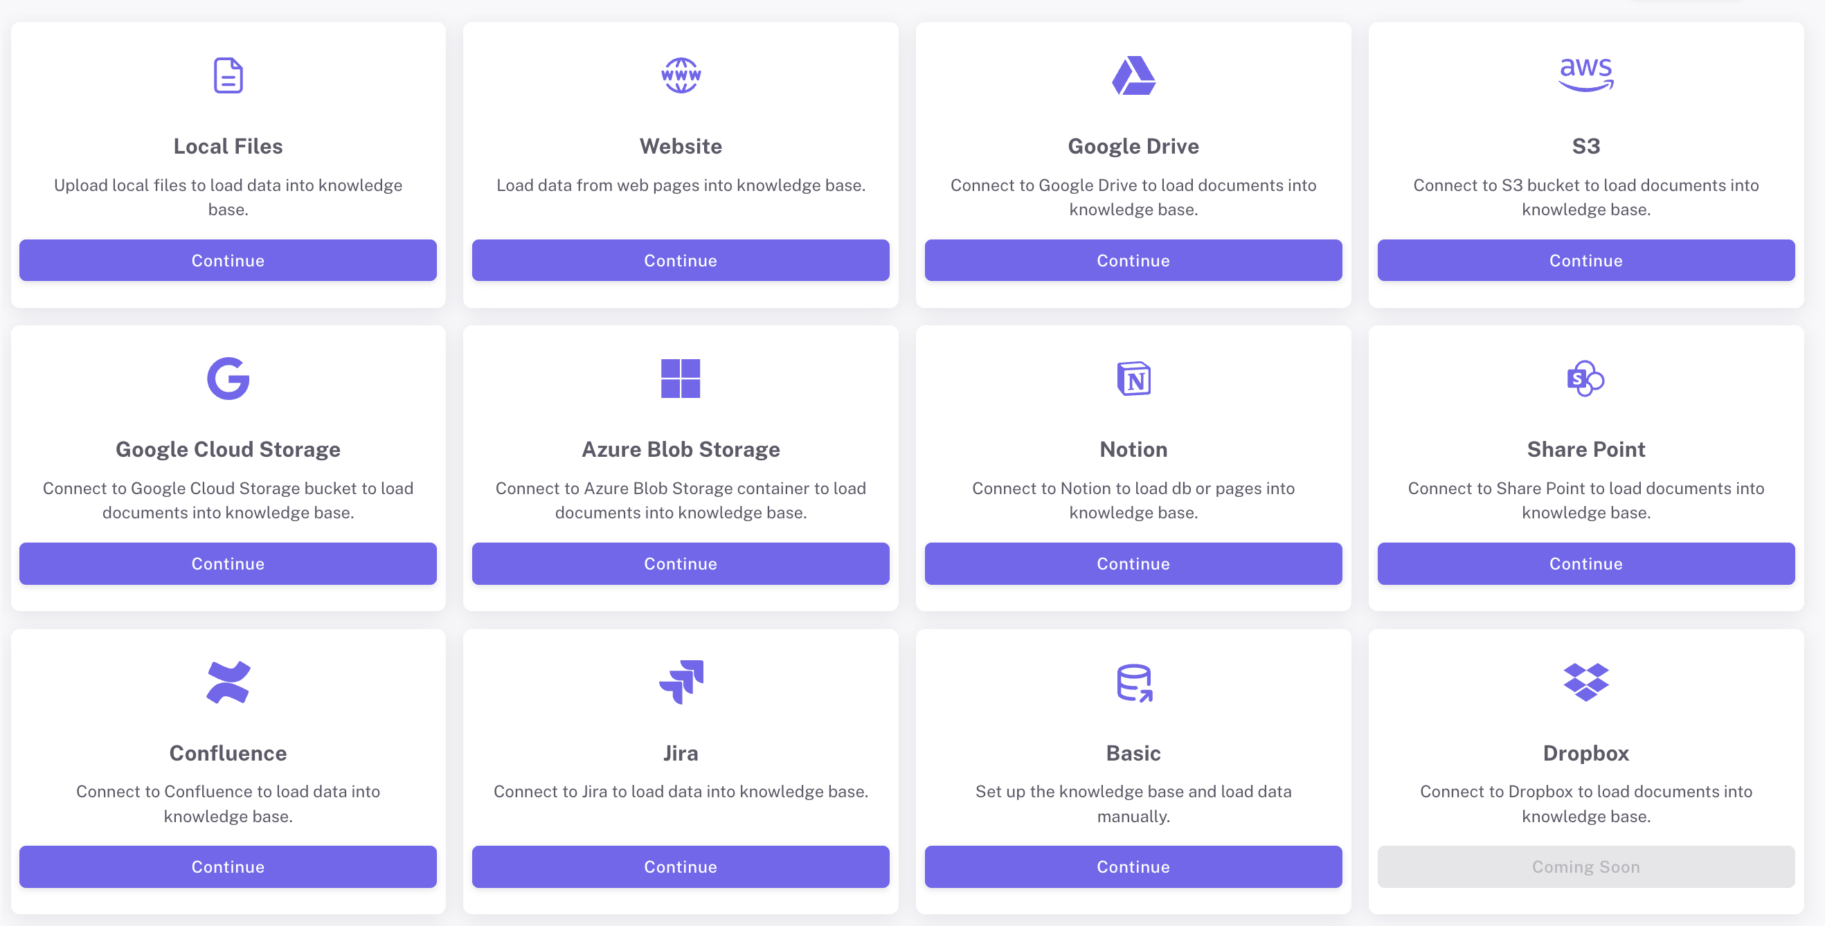Click the Google Drive logo icon
Viewport: 1825px width, 926px height.
click(x=1133, y=75)
